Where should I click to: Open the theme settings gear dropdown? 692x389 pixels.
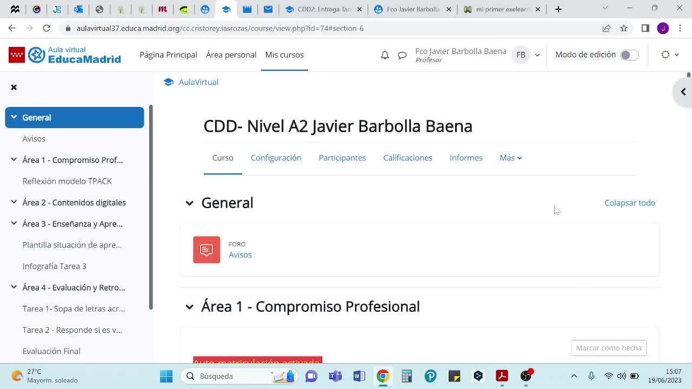(x=670, y=55)
